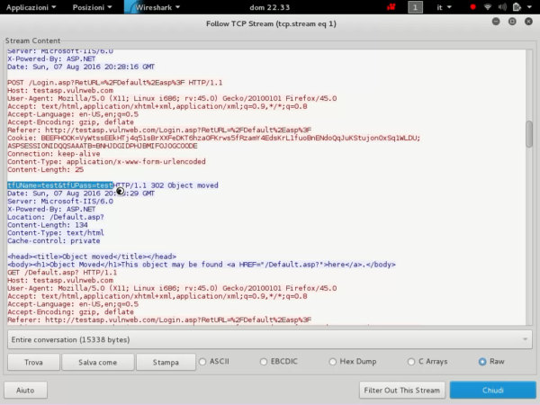Select the Raw radio button
This screenshot has height=405, width=540.
click(x=482, y=362)
